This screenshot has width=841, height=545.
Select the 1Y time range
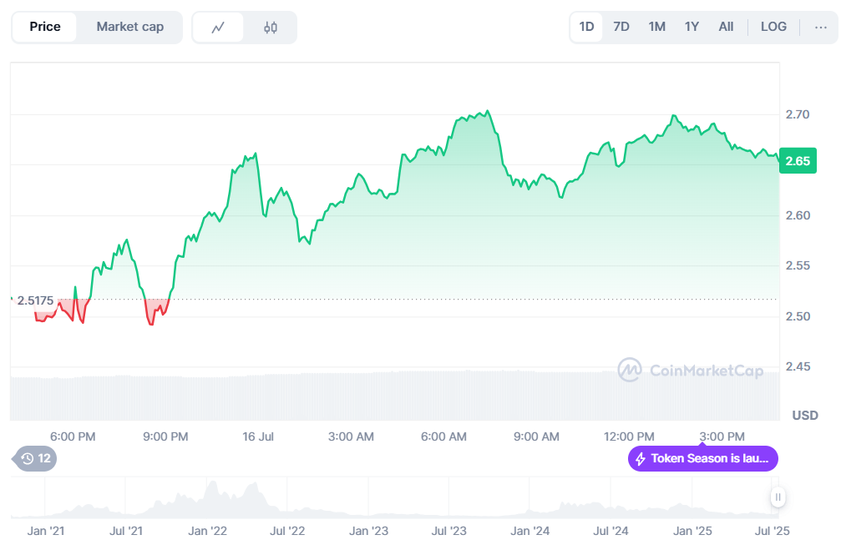click(692, 27)
